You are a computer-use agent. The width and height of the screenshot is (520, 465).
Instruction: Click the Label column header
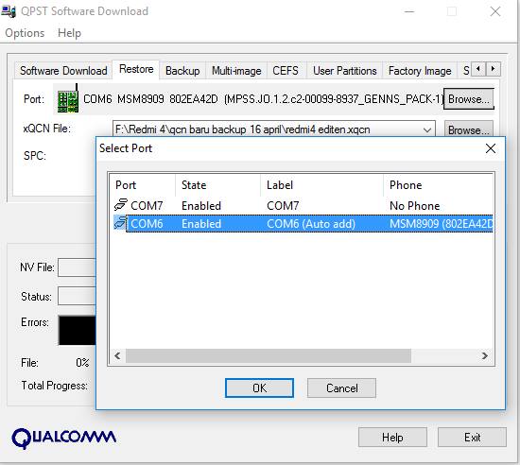(322, 185)
